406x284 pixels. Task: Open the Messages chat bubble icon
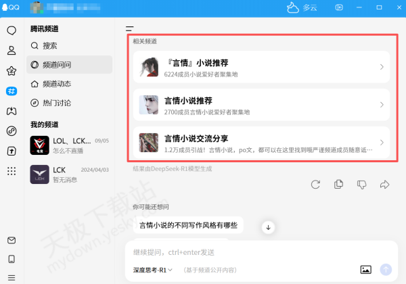click(12, 30)
